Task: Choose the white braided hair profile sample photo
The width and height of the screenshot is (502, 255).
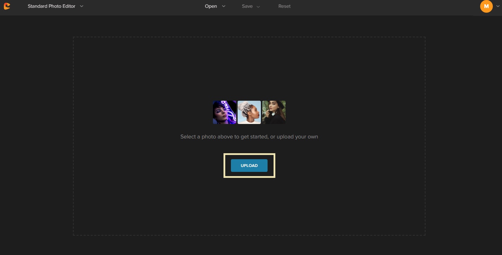Action: (249, 112)
